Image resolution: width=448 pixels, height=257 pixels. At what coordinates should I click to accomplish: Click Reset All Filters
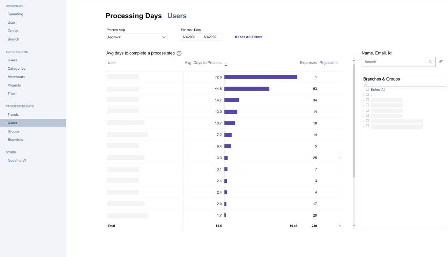[248, 37]
